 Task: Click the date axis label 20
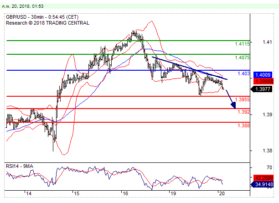222,193
